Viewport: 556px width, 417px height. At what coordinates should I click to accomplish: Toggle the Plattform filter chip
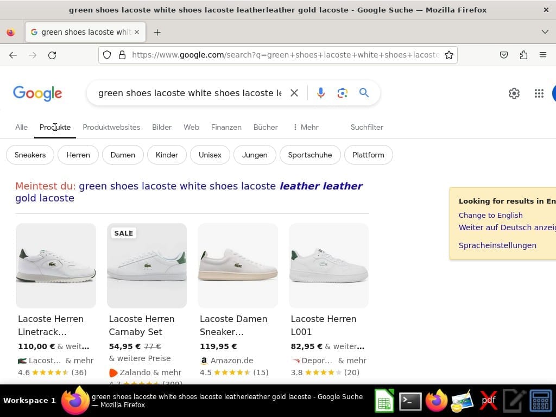[x=368, y=155]
